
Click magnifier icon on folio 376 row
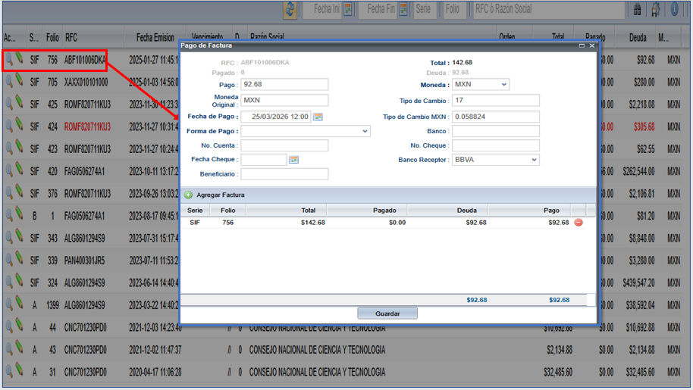[x=9, y=192]
